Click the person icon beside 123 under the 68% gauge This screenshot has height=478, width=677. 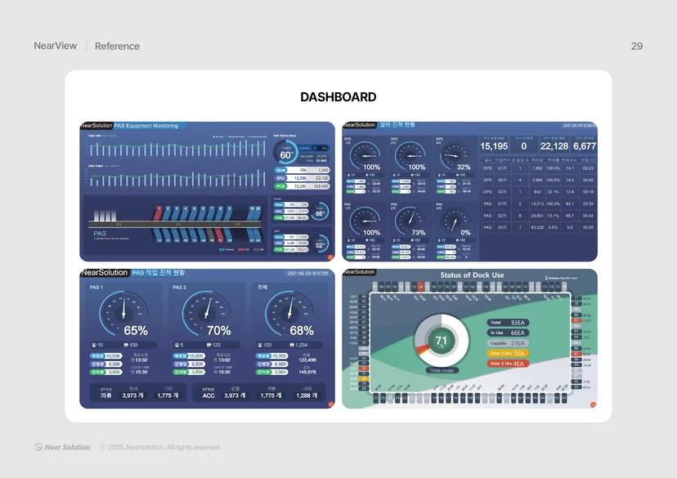[x=259, y=345]
